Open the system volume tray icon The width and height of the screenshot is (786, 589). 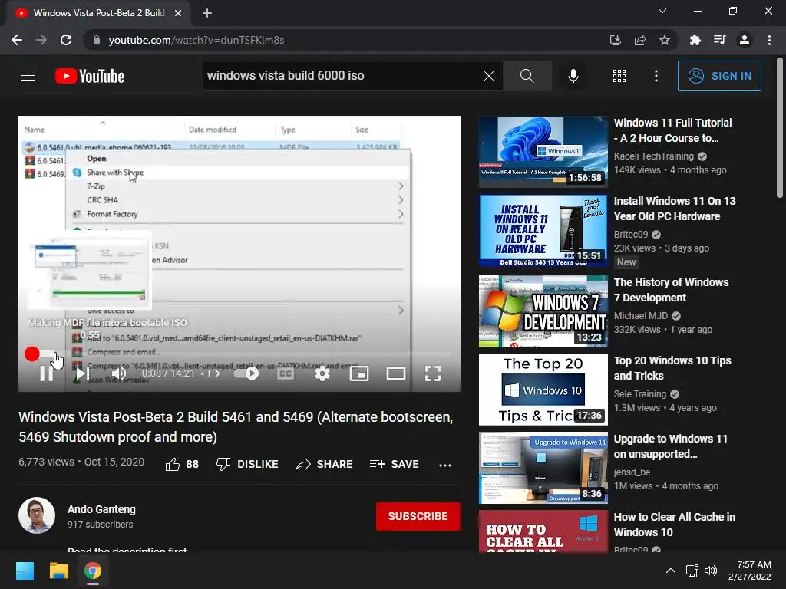pos(710,571)
